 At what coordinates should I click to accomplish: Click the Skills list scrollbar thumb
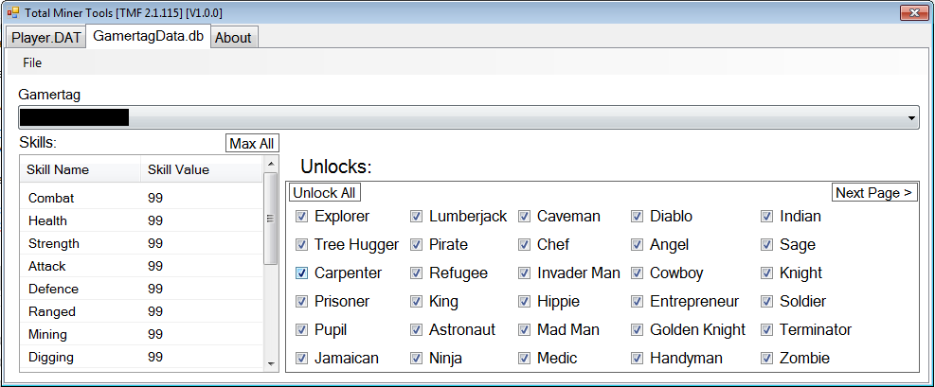tap(271, 218)
